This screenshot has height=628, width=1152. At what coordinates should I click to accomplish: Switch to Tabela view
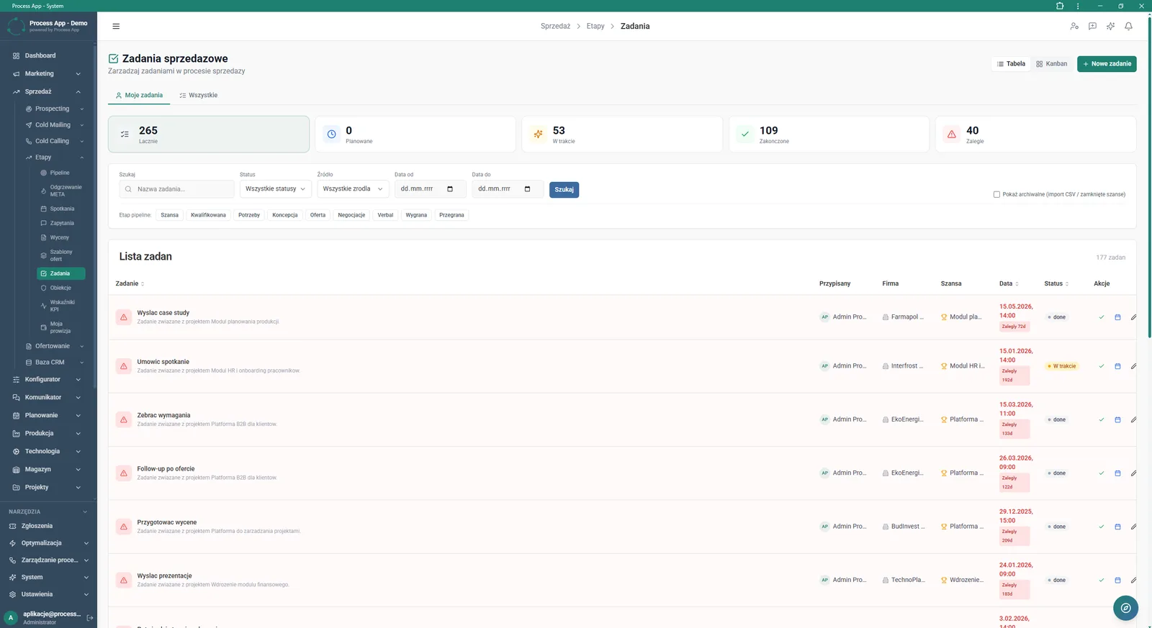tap(1011, 64)
